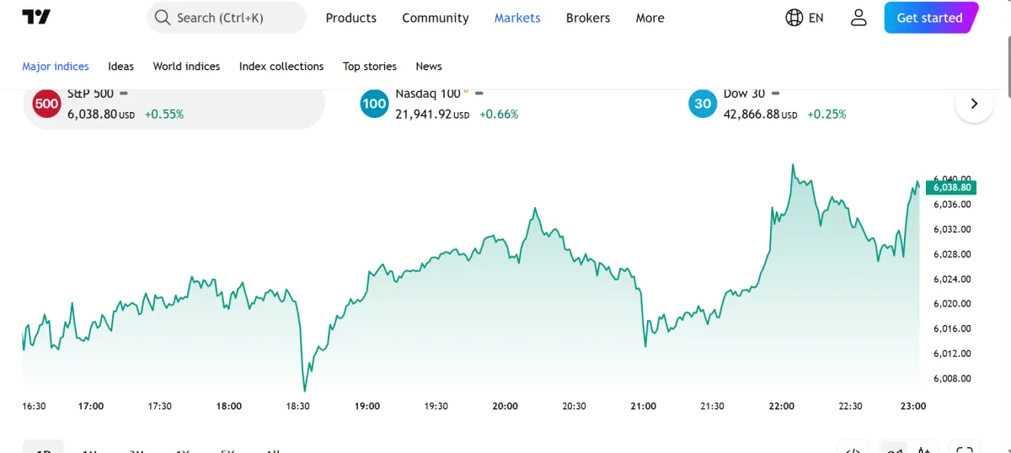1011x453 pixels.
Task: Click the 21:00 time axis label
Action: [x=643, y=406]
